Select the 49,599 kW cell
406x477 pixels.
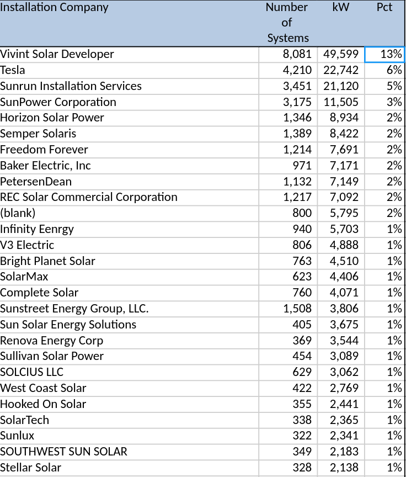point(341,55)
